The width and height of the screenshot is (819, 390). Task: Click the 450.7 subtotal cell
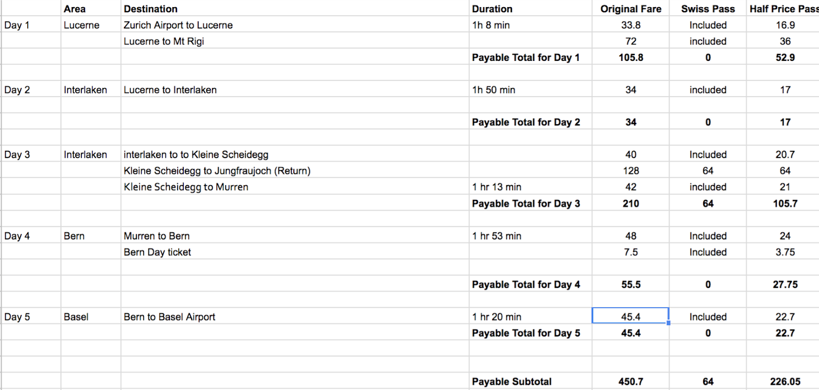[631, 381]
